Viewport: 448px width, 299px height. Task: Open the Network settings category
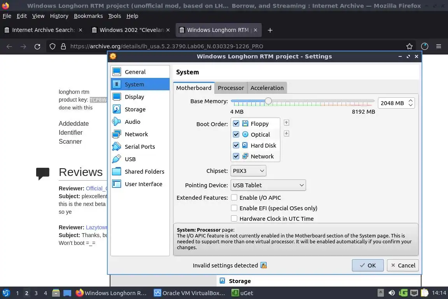140,134
